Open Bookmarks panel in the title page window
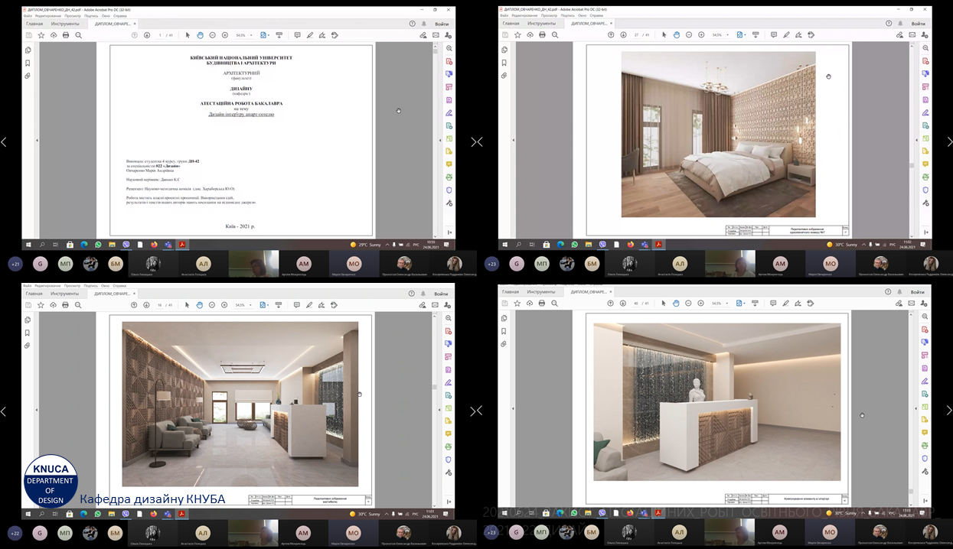Image resolution: width=953 pixels, height=549 pixels. (28, 63)
